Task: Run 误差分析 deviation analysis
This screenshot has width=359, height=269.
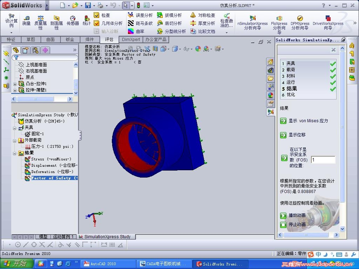Action: click(x=140, y=15)
